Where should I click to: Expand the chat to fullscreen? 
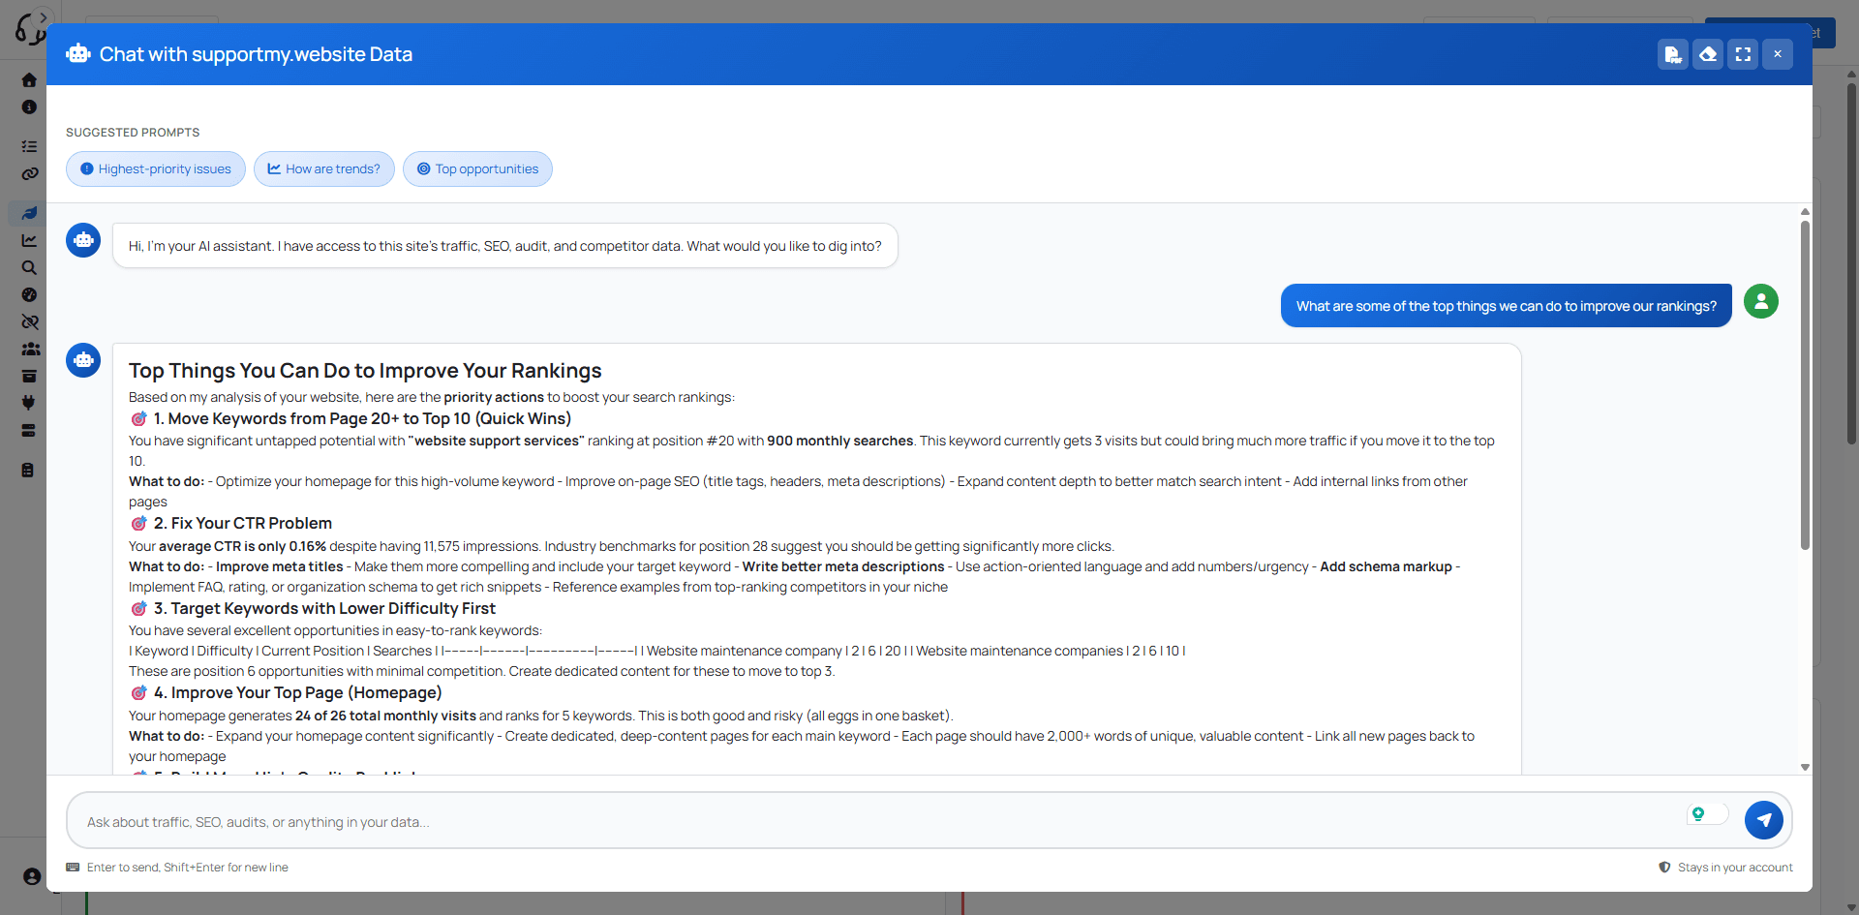click(1743, 54)
